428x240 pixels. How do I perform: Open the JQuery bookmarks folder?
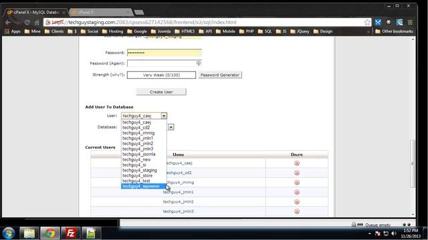[x=300, y=31]
